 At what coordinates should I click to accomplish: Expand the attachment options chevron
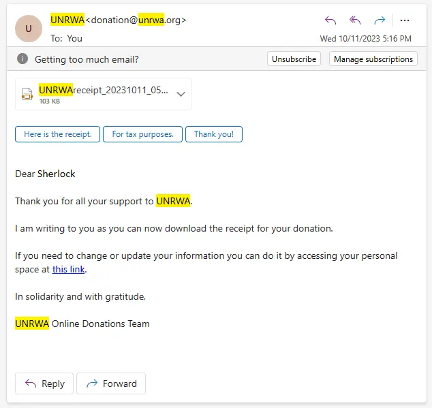coord(181,94)
